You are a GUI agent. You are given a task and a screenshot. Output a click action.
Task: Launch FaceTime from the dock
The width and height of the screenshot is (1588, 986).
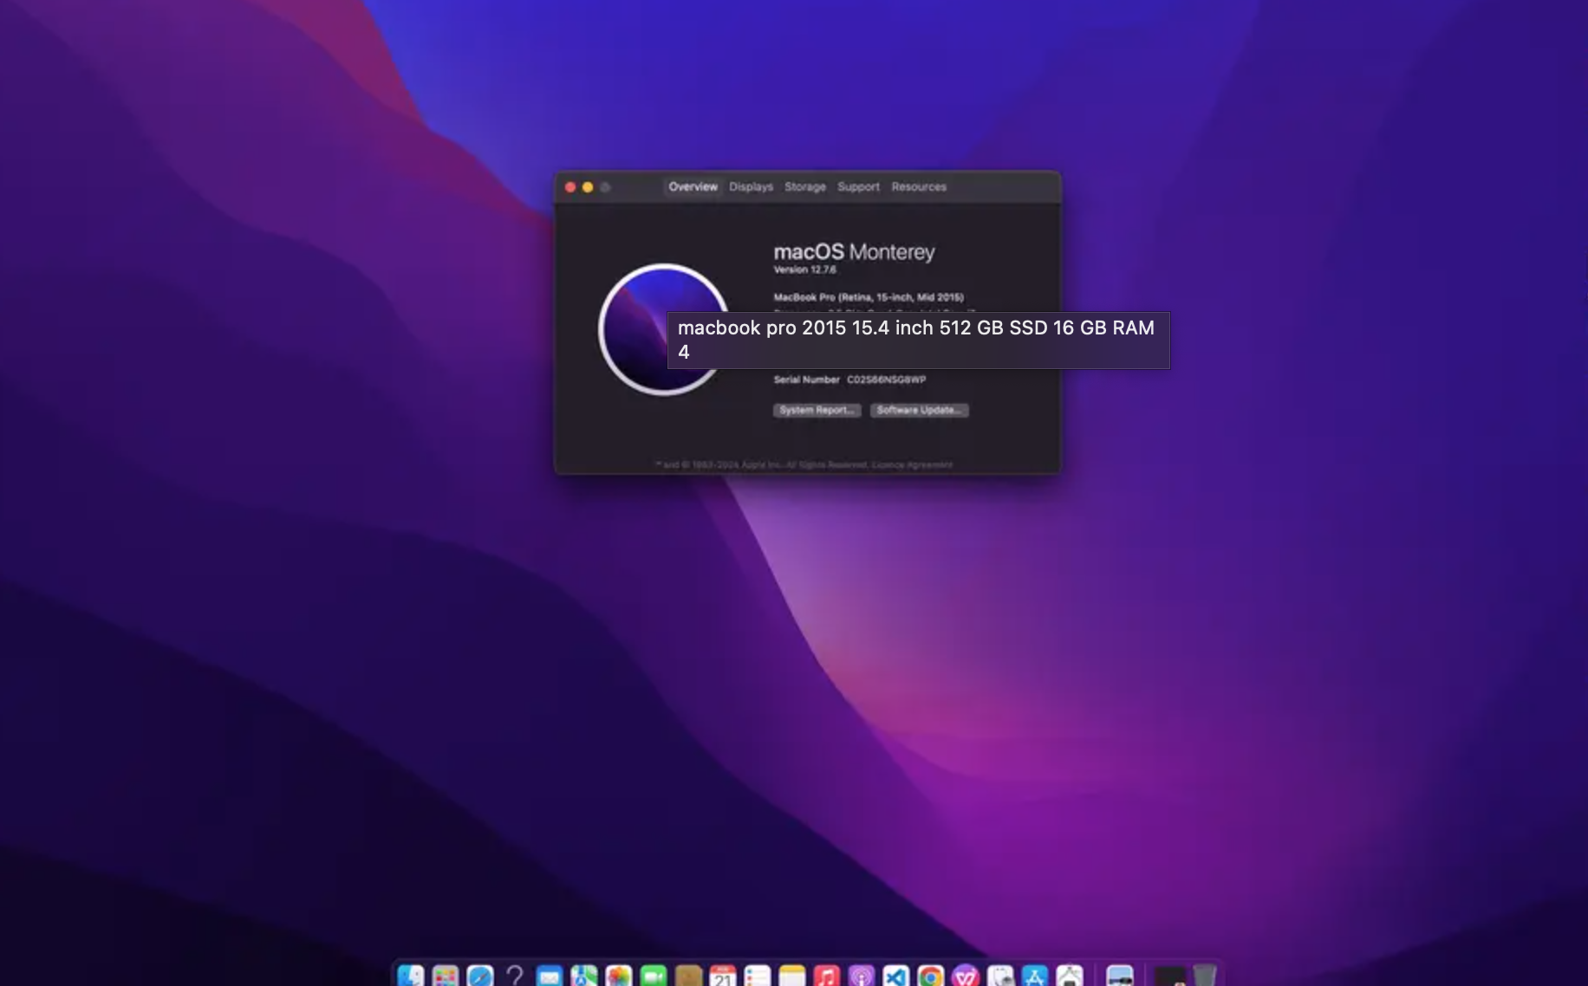654,976
